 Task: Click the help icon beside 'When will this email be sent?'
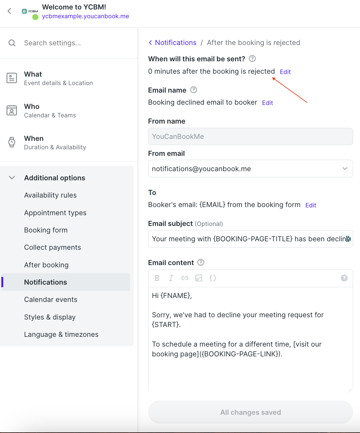pyautogui.click(x=252, y=59)
